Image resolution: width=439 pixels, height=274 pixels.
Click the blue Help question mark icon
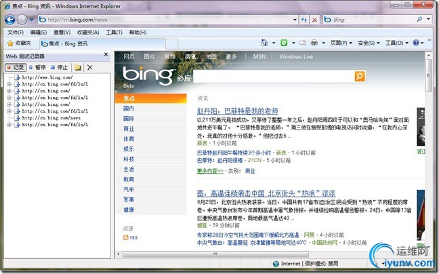point(416,43)
